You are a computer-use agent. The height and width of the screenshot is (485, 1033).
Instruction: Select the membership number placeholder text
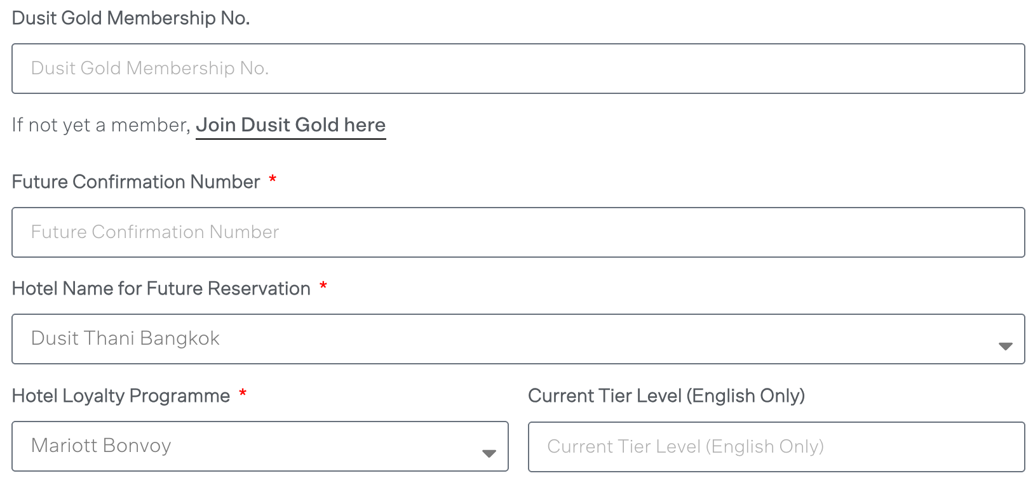150,68
